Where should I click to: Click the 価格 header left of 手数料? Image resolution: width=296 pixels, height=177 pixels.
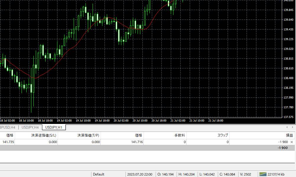tap(139, 135)
